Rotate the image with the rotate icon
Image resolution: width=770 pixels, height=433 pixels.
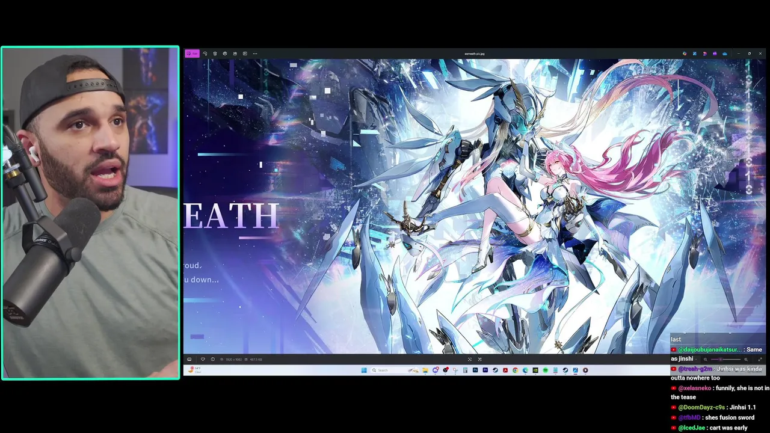tap(205, 54)
